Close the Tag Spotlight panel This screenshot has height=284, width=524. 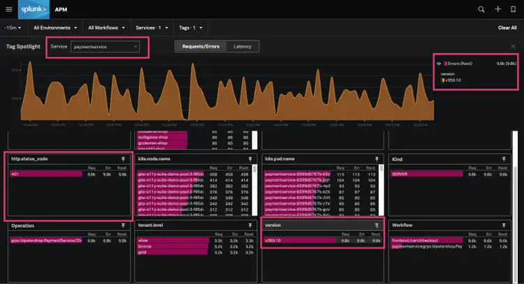(x=514, y=46)
